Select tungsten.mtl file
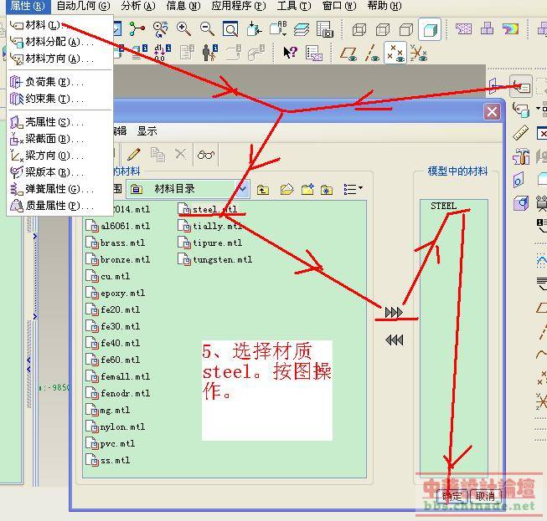Image resolution: width=547 pixels, height=521 pixels. 215,259
